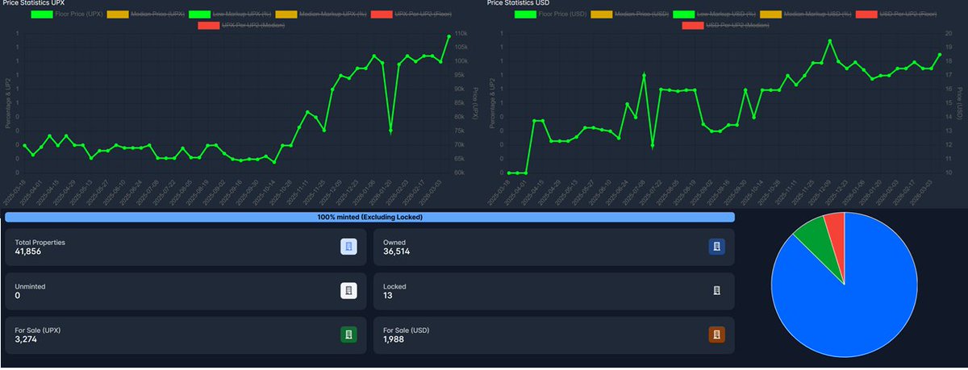Viewport: 968px width, 370px height.
Task: Show USD Per UP2 (Floor) series
Action: [x=895, y=14]
